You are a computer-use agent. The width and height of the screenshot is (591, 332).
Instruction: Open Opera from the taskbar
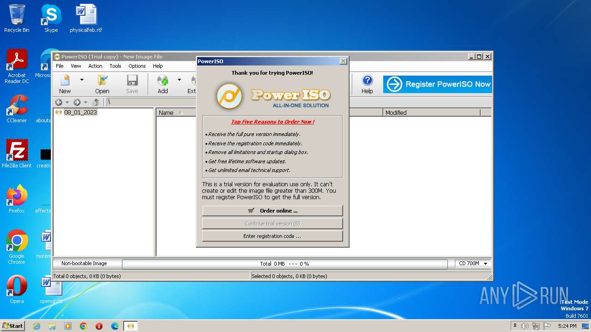click(x=99, y=326)
